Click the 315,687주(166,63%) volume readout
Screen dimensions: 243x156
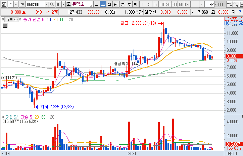pos(20,122)
